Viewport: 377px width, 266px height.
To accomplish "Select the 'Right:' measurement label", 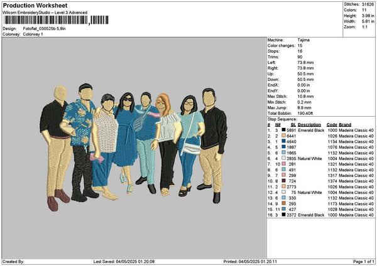I will [x=273, y=68].
